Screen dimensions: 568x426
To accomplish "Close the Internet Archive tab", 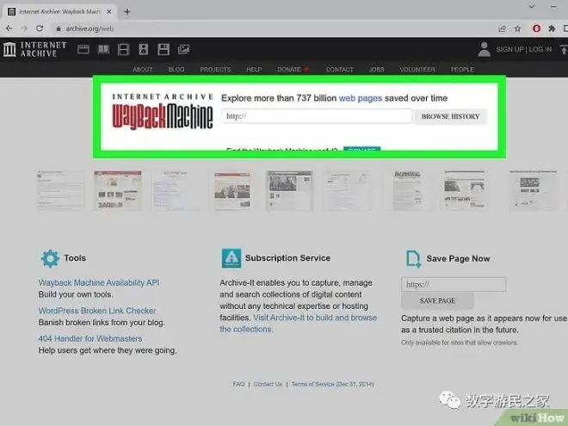I will (x=109, y=11).
